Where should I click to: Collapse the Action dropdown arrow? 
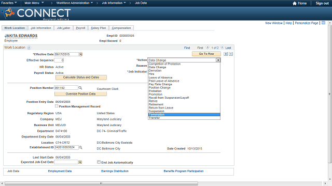(218, 60)
